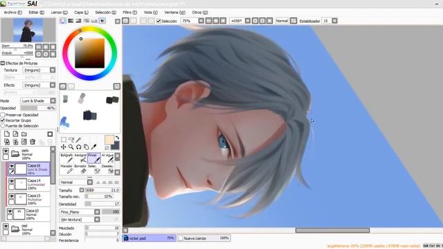Select the Pincel brush tool
The height and width of the screenshot is (249, 443).
click(94, 158)
